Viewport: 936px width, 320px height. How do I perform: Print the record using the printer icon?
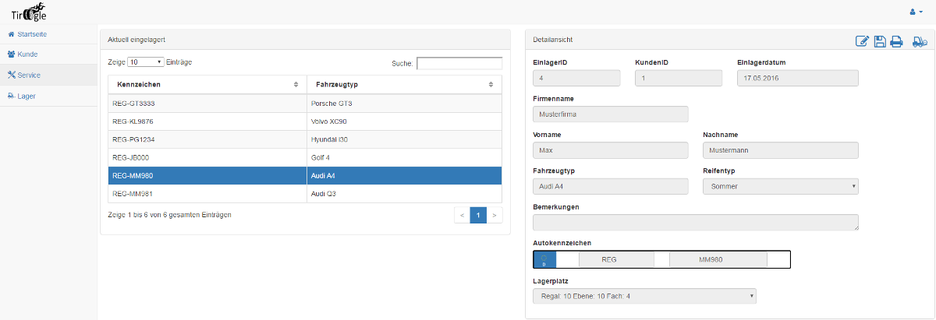pyautogui.click(x=896, y=41)
